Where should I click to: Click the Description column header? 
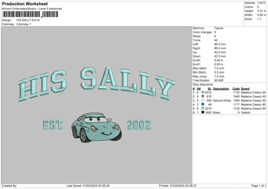[x=221, y=88]
